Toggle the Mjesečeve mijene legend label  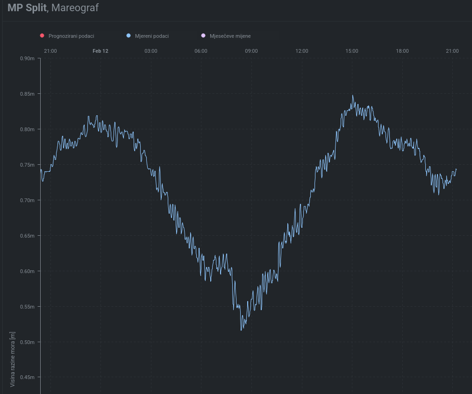(x=230, y=36)
